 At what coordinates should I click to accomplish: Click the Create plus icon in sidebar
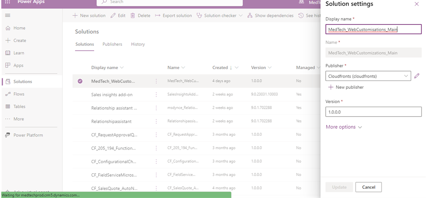(x=8, y=40)
